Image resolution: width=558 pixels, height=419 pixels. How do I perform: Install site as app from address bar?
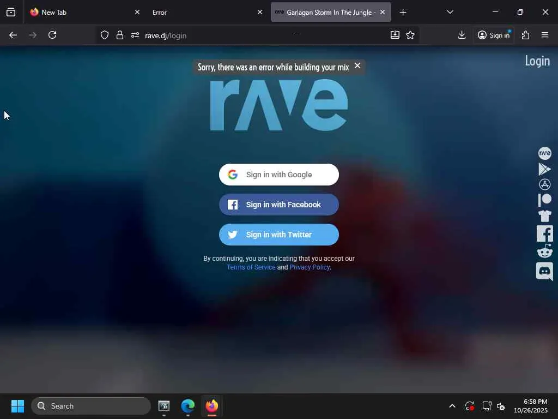click(x=395, y=35)
